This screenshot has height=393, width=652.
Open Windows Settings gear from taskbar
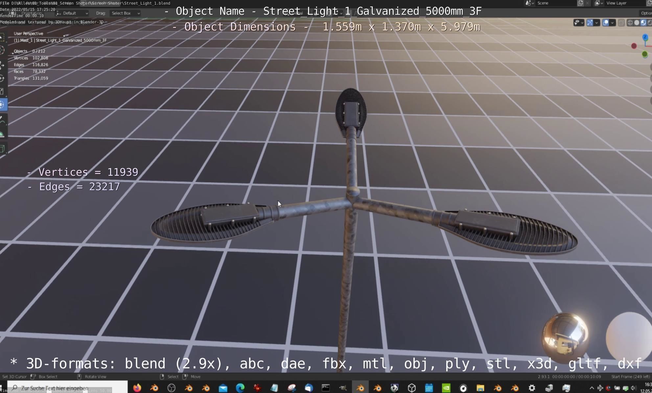coord(532,388)
